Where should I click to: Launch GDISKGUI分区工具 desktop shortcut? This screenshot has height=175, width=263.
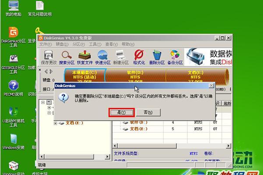click(14, 64)
